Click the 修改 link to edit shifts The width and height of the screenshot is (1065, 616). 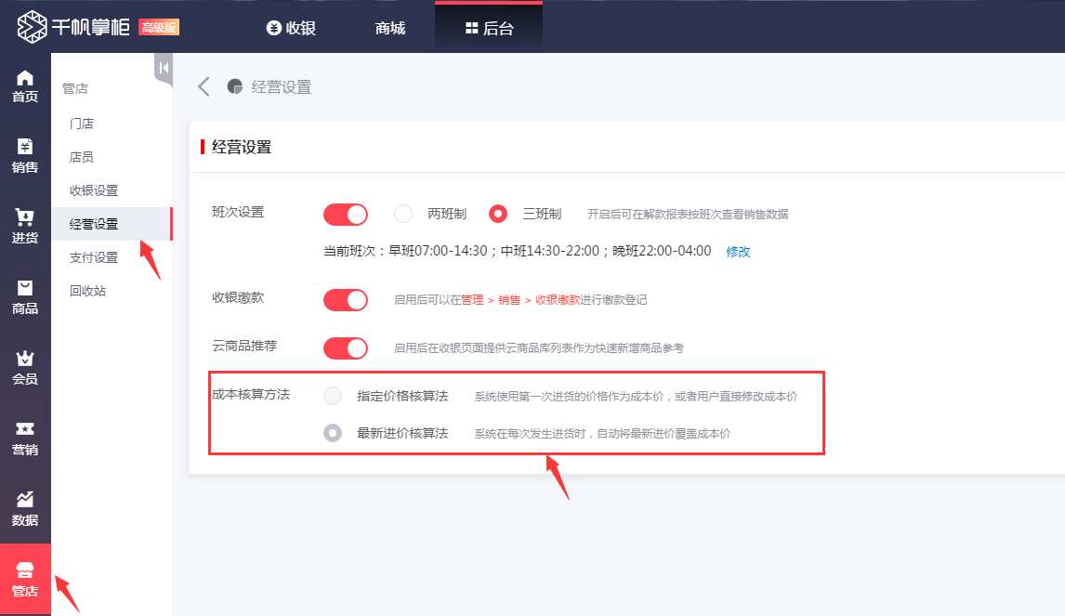point(738,252)
